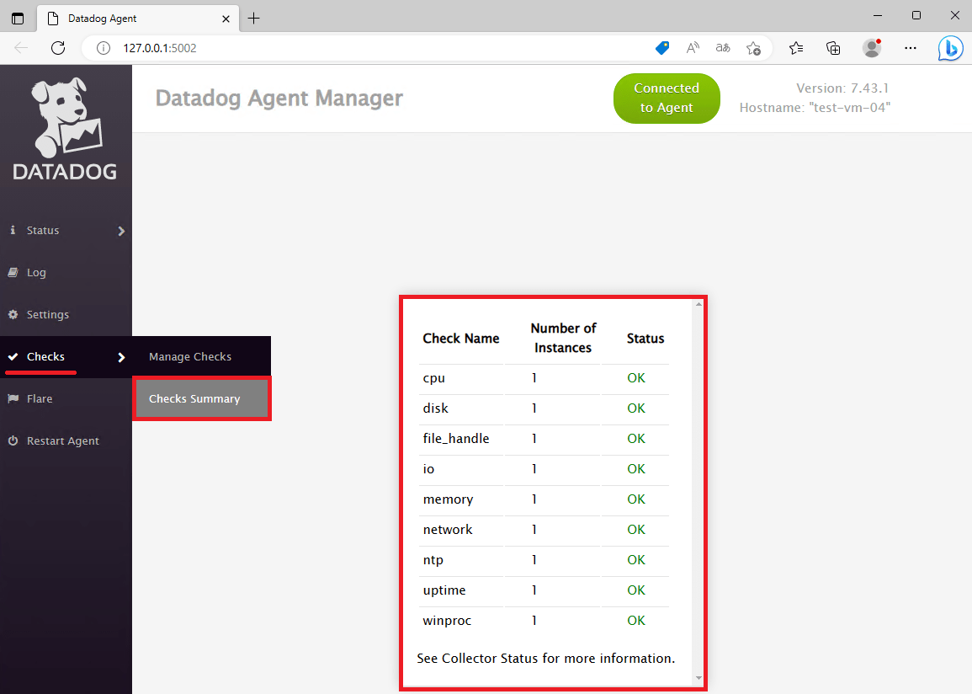Image resolution: width=972 pixels, height=694 pixels.
Task: Click the disk check name
Action: pos(435,408)
